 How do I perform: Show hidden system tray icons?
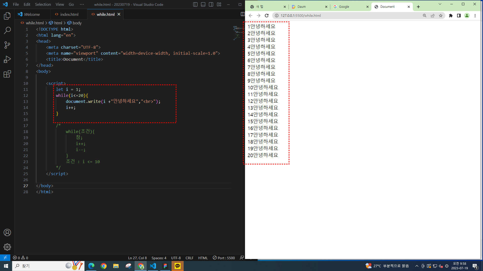417,266
